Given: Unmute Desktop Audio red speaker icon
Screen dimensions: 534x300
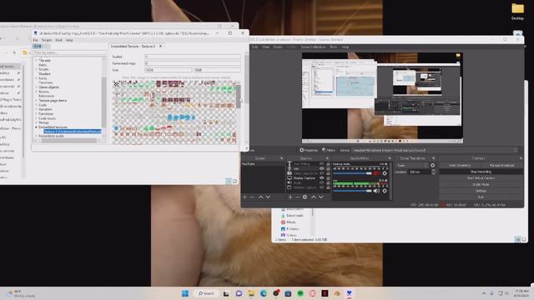Looking at the screenshot, I should point(376,173).
